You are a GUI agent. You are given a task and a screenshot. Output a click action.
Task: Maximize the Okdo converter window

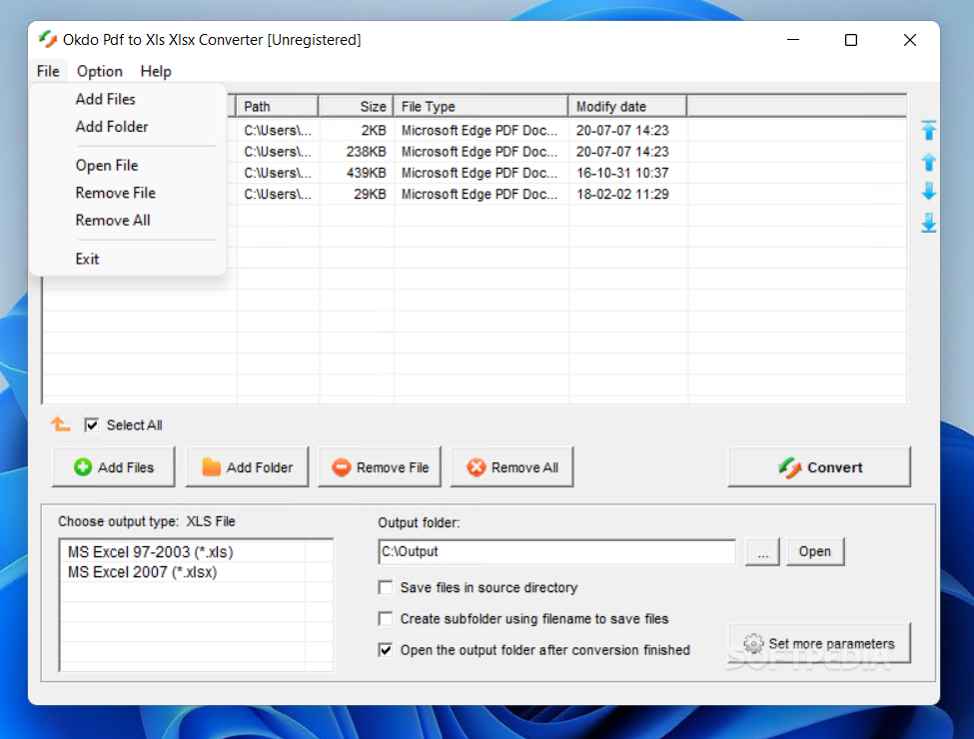(x=851, y=40)
